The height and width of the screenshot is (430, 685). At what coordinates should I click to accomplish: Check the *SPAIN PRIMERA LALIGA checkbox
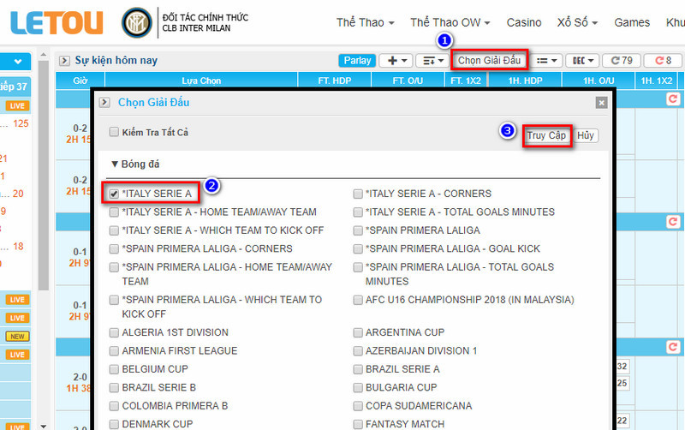[358, 230]
